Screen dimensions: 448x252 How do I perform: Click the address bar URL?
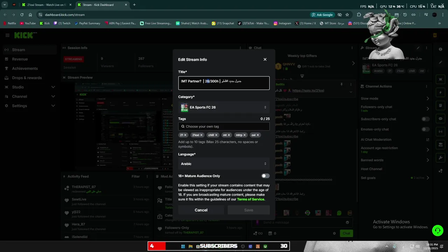pyautogui.click(x=65, y=15)
